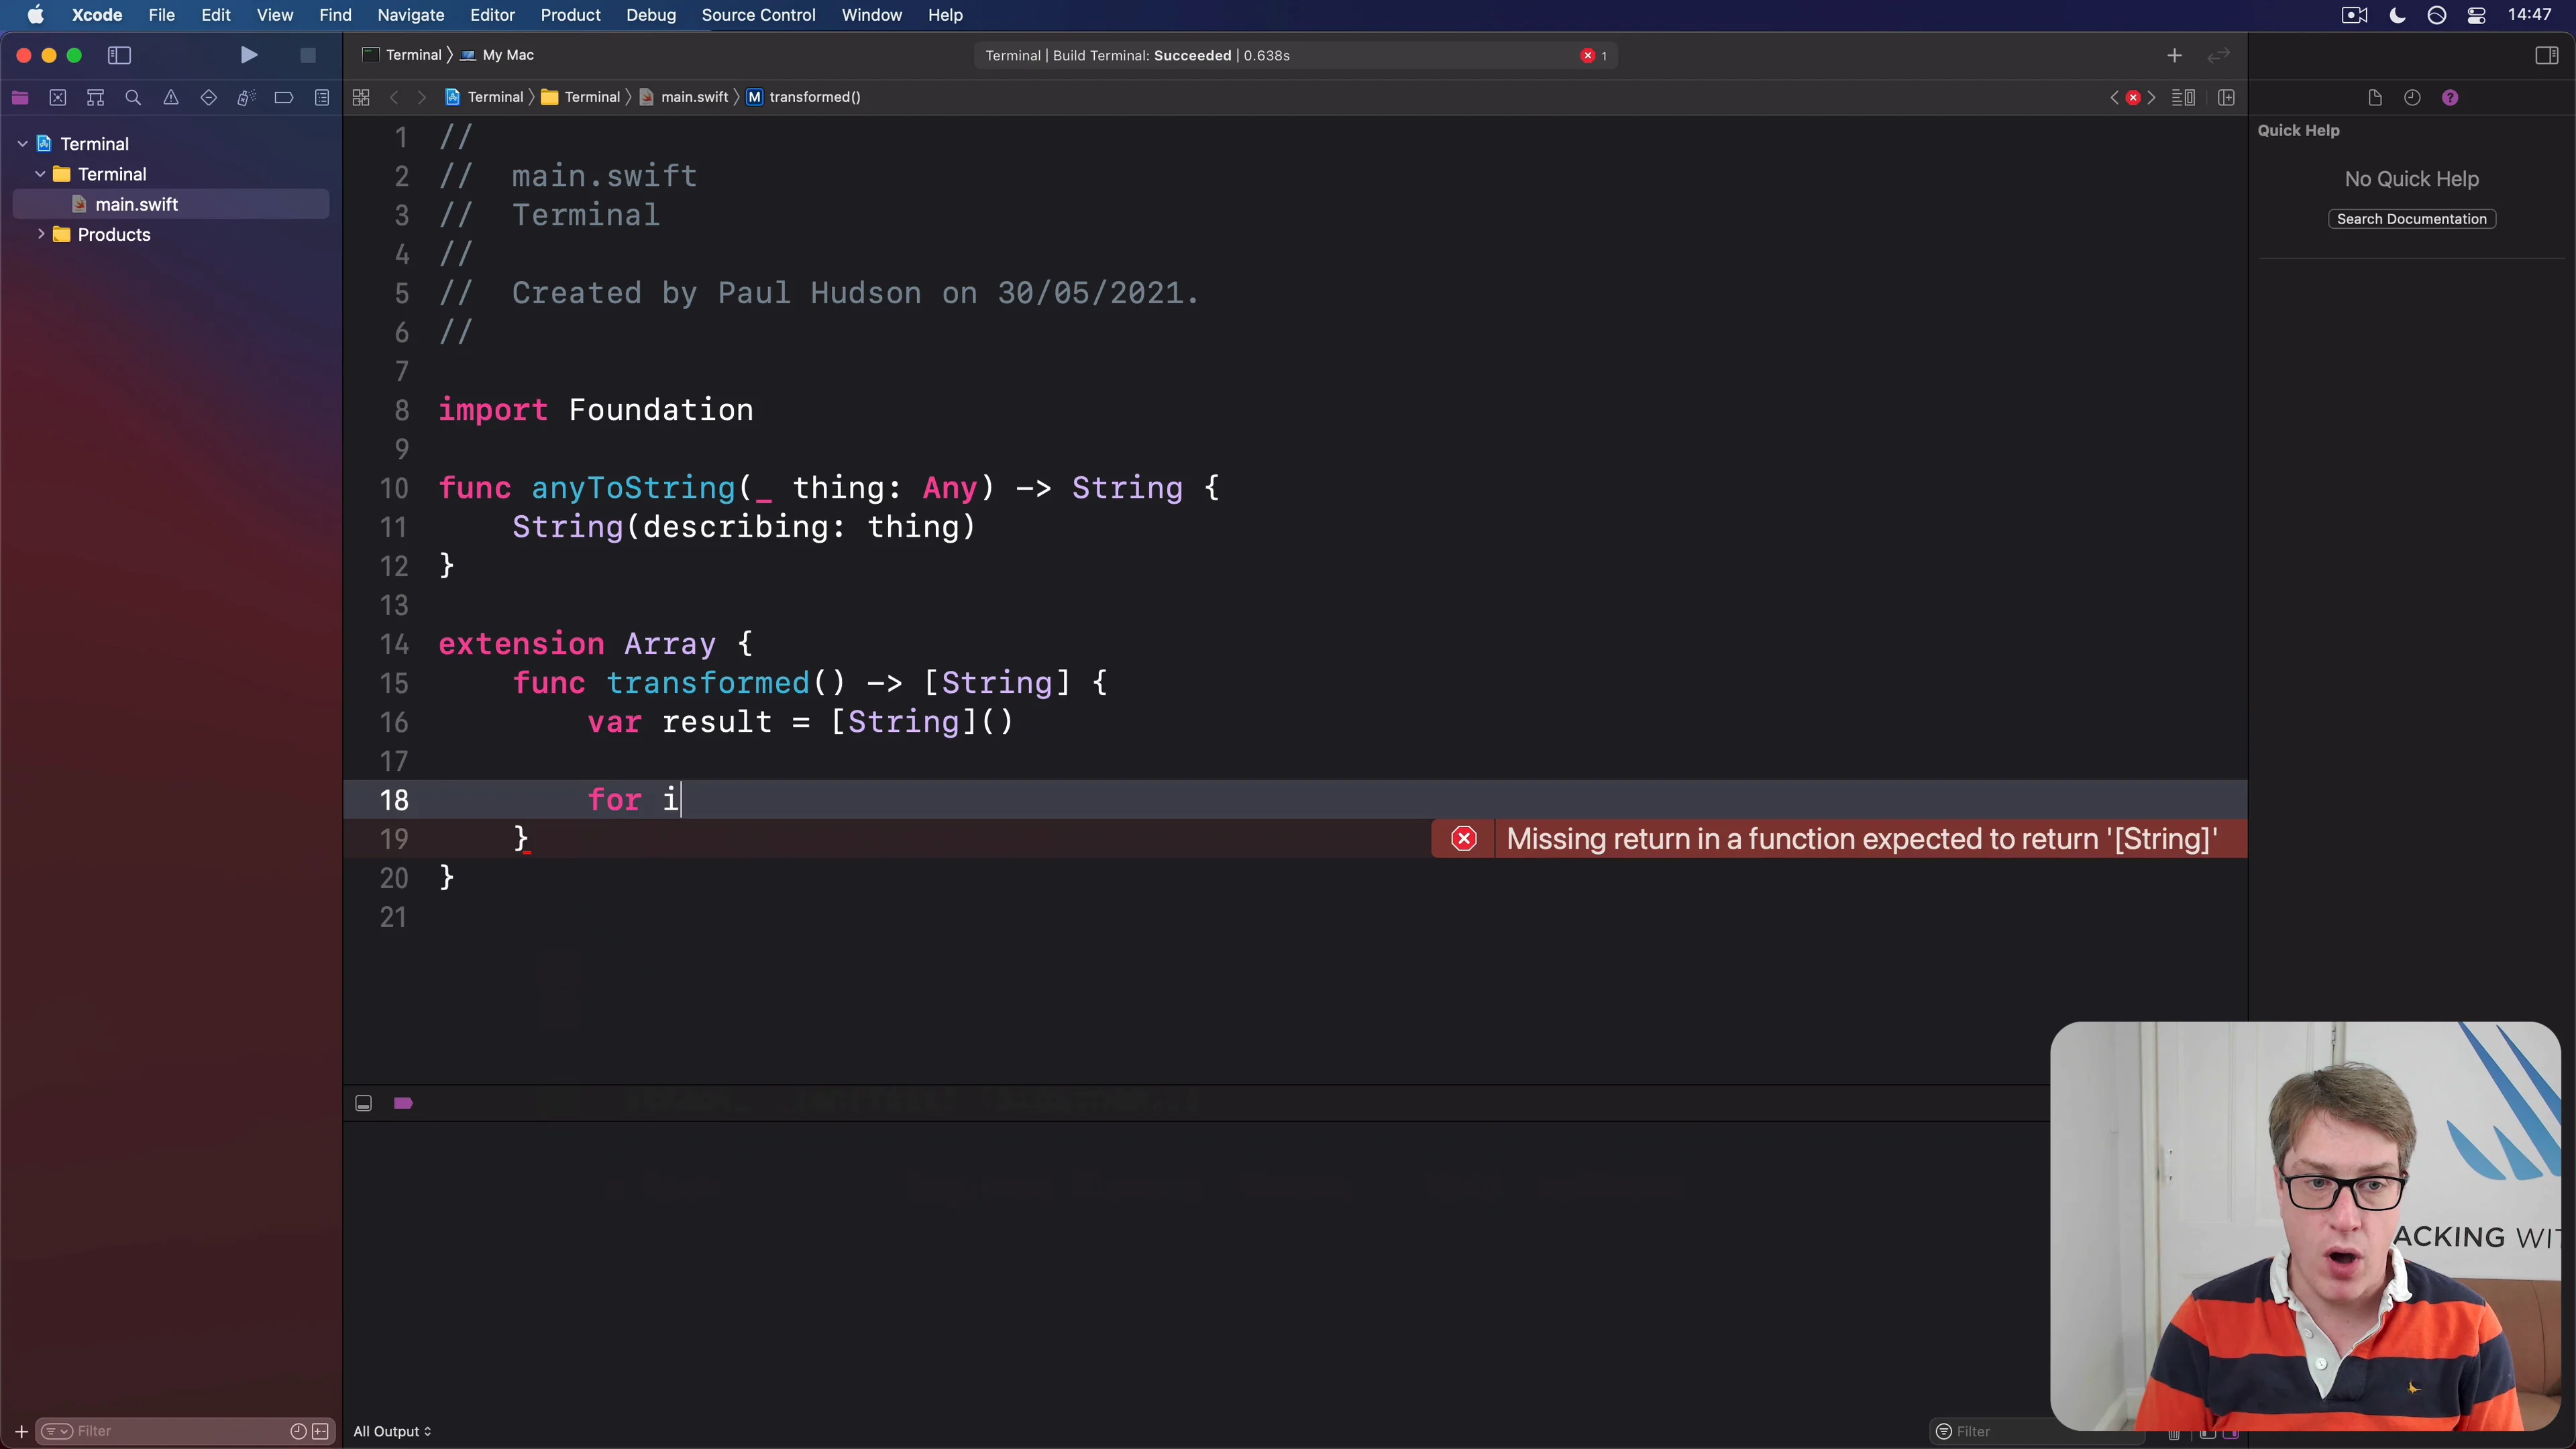Image resolution: width=2576 pixels, height=1449 pixels.
Task: Open the Source Control menu
Action: coord(758,15)
